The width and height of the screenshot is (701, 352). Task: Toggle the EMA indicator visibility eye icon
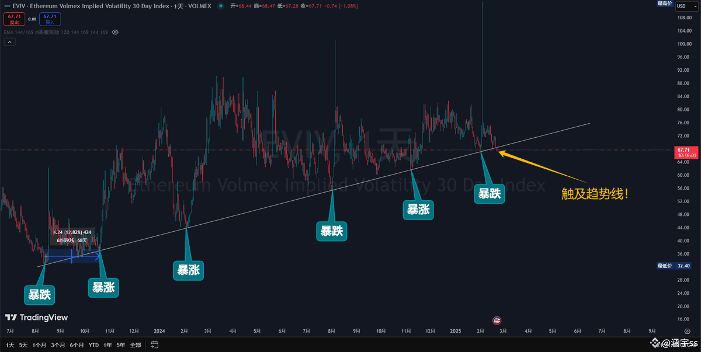pos(115,32)
